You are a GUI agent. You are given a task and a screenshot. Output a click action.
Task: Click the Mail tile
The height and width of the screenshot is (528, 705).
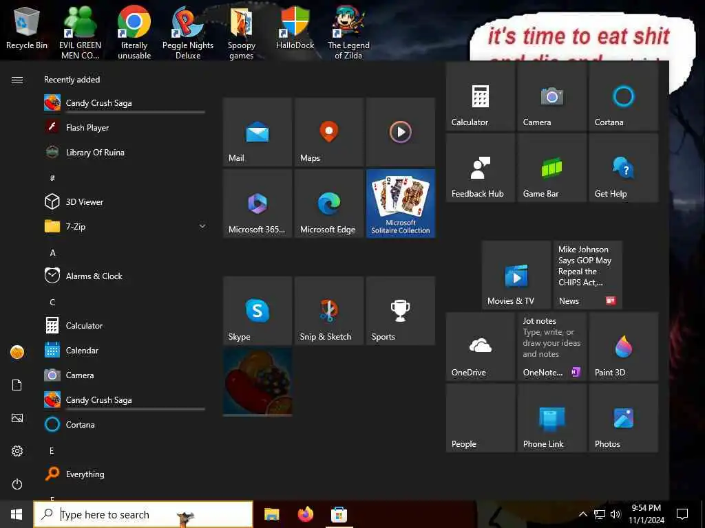pos(257,132)
